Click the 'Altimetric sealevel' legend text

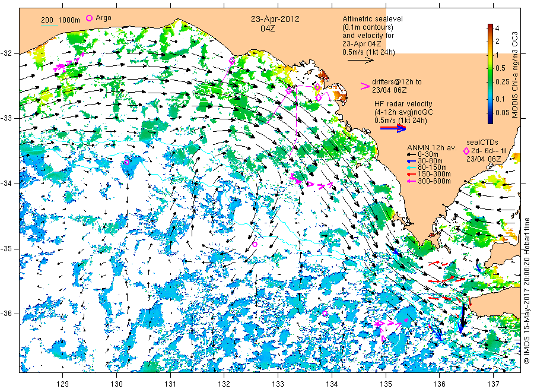tap(373, 19)
